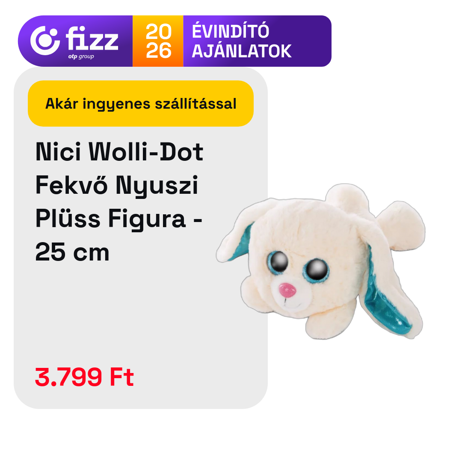Click the bunny's left glitter eye

[278, 262]
